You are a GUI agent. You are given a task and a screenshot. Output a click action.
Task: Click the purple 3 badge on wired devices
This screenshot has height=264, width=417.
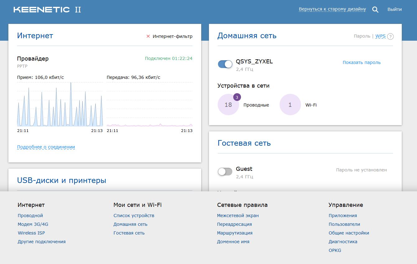pyautogui.click(x=237, y=97)
